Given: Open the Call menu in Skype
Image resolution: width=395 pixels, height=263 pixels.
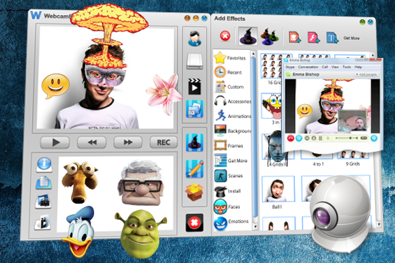Looking at the screenshot, I should pos(325,67).
